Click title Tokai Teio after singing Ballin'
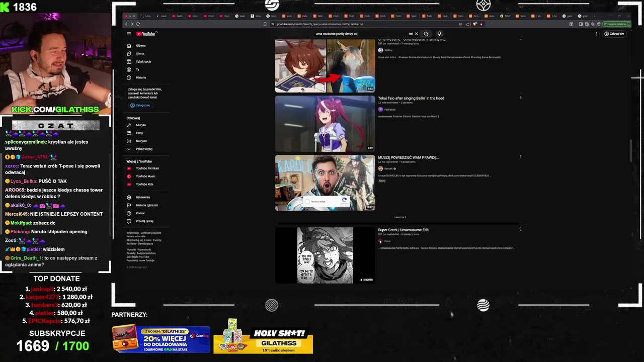The image size is (644, 362). 411,98
